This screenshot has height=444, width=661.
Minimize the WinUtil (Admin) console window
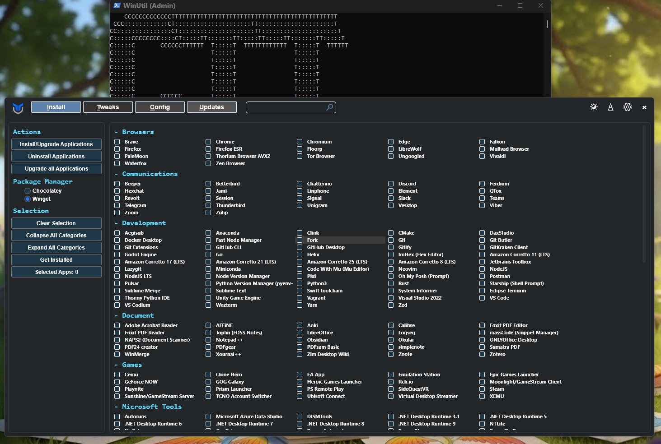(x=500, y=5)
